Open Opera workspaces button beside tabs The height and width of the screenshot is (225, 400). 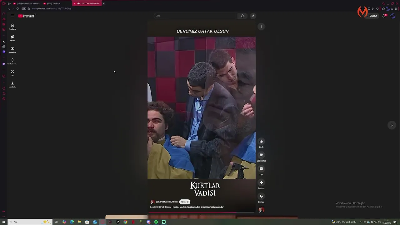pyautogui.click(x=9, y=3)
